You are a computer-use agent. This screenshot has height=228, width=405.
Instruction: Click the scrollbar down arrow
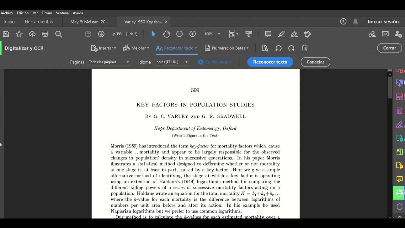coord(390,217)
